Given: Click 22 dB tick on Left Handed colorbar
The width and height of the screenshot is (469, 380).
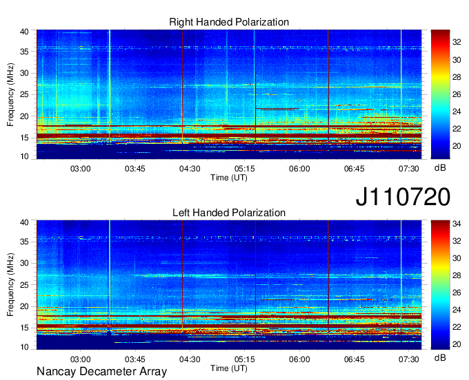Looking at the screenshot, I should (x=457, y=327).
